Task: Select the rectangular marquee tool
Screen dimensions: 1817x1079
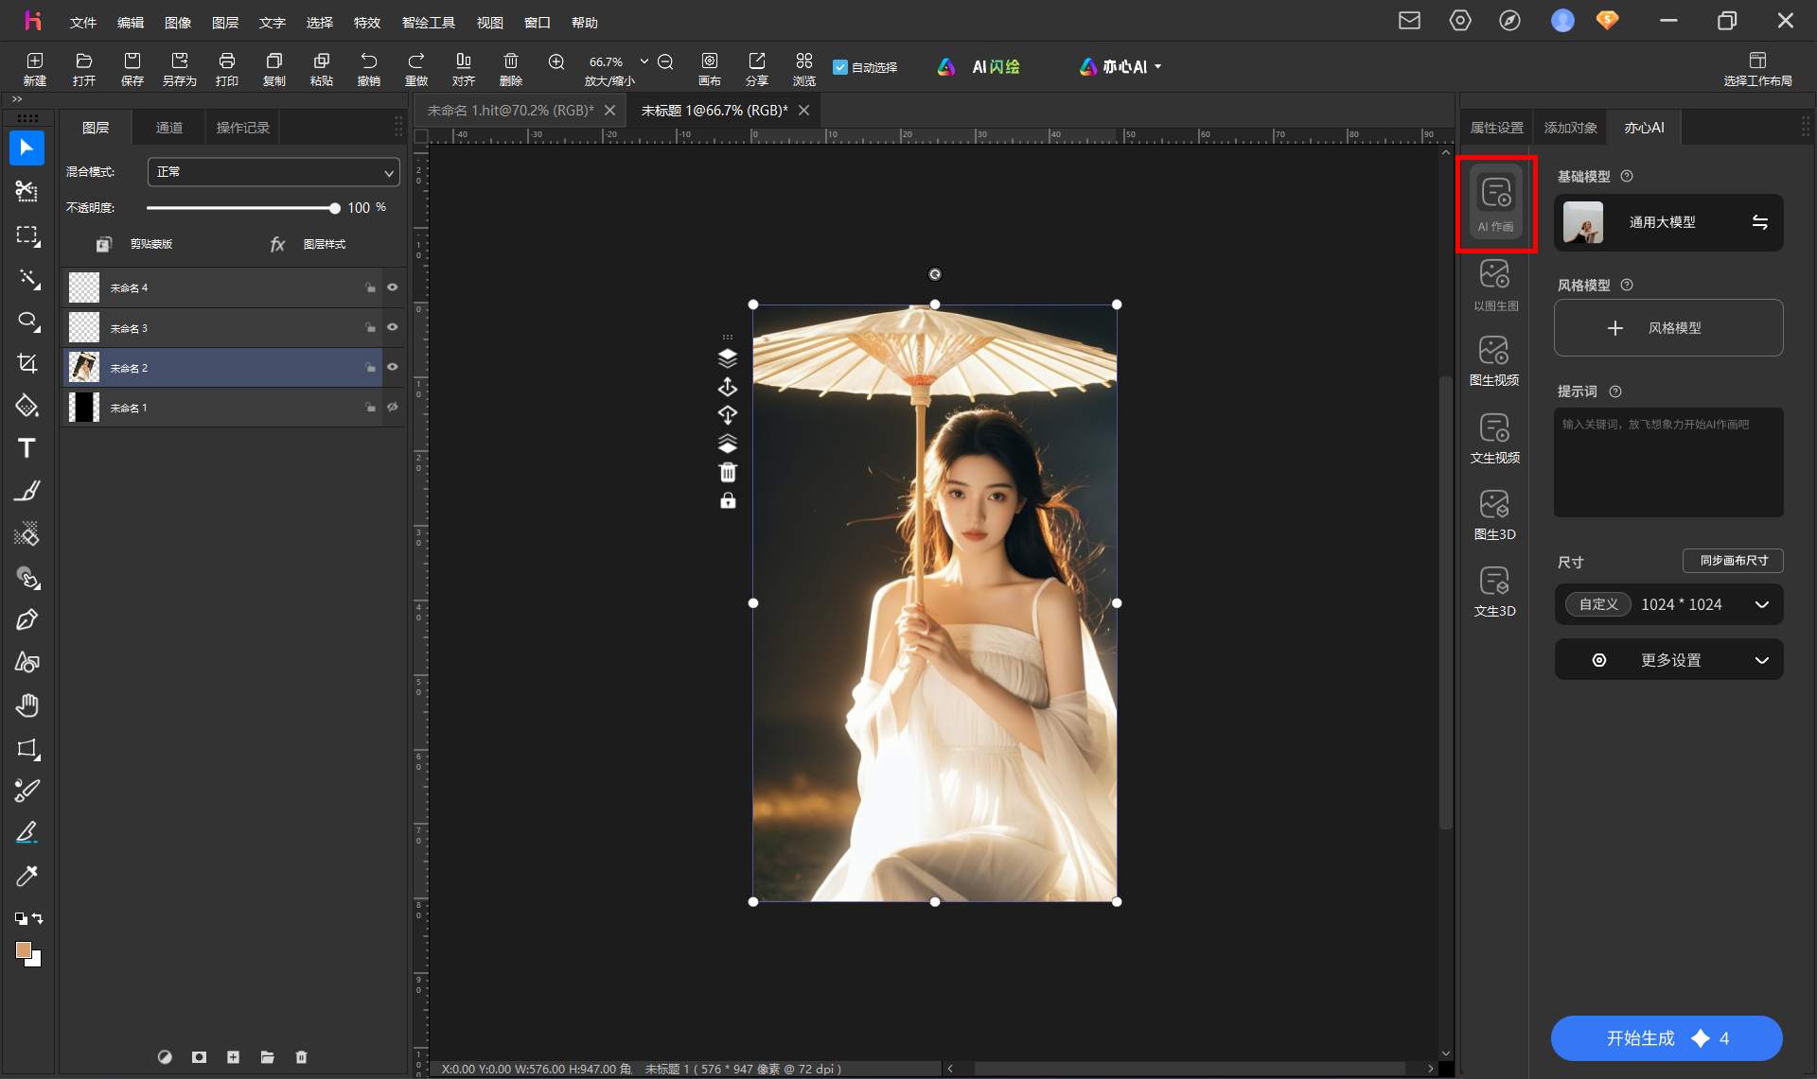Action: 26,235
